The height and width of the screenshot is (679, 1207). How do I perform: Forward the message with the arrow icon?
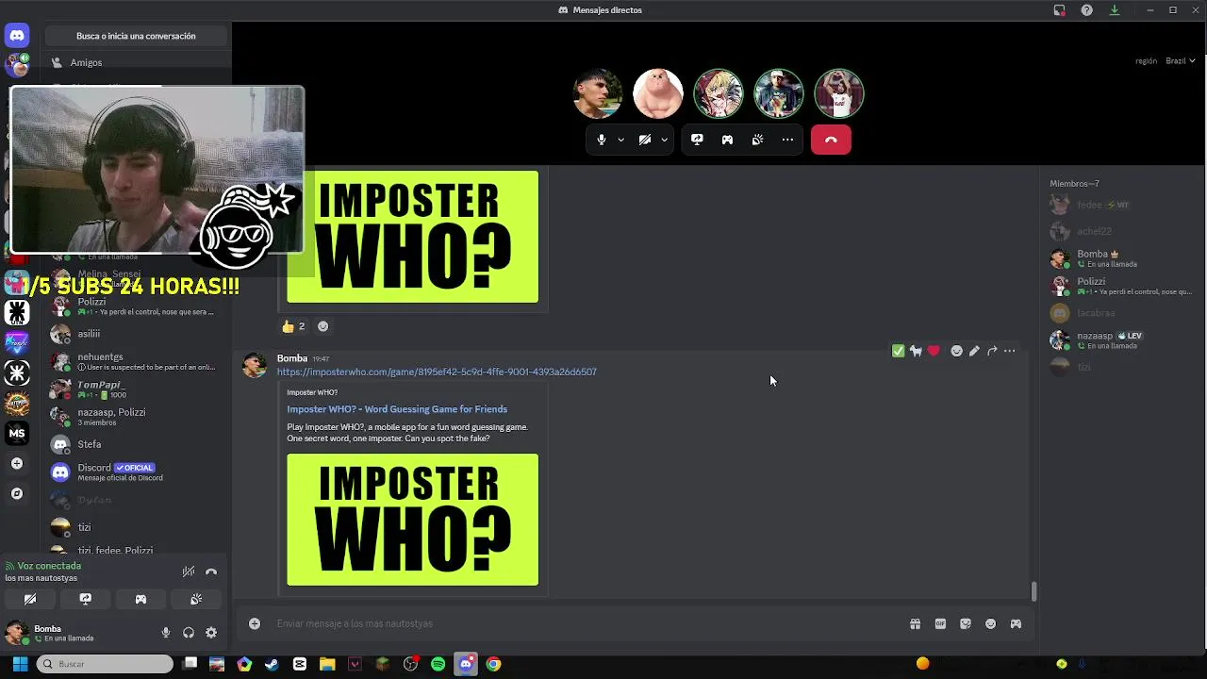point(992,351)
